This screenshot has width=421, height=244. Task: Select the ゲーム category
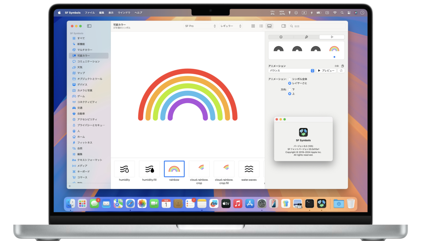click(x=88, y=96)
